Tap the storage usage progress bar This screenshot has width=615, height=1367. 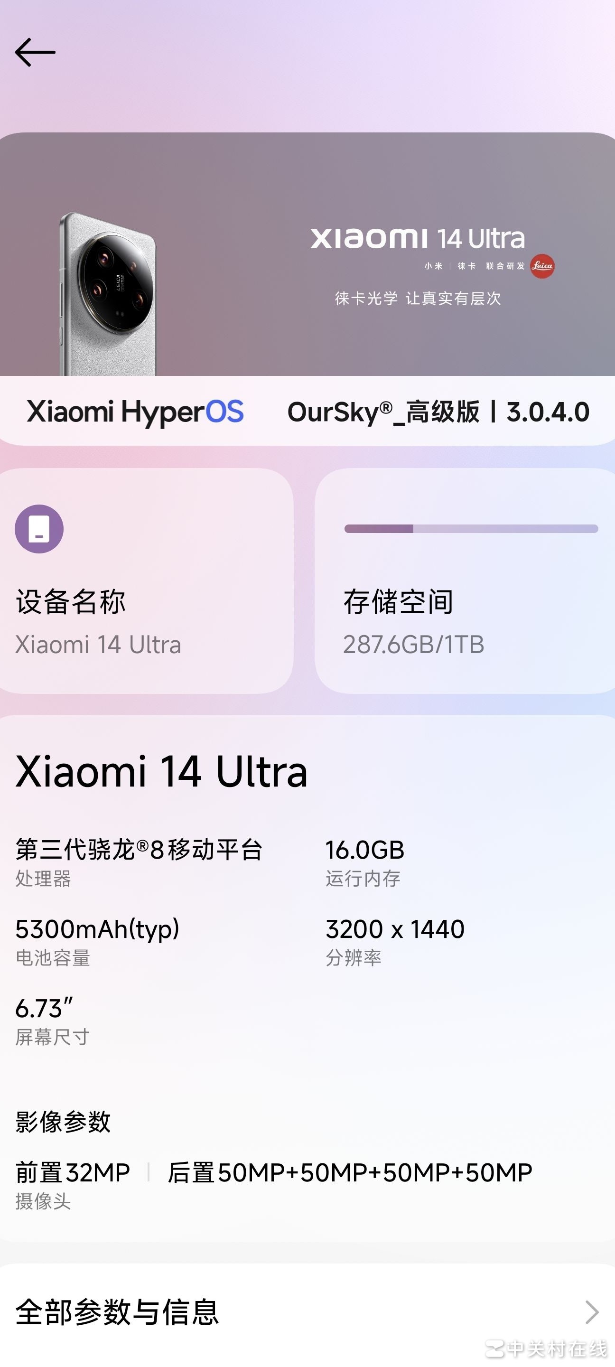coord(471,529)
